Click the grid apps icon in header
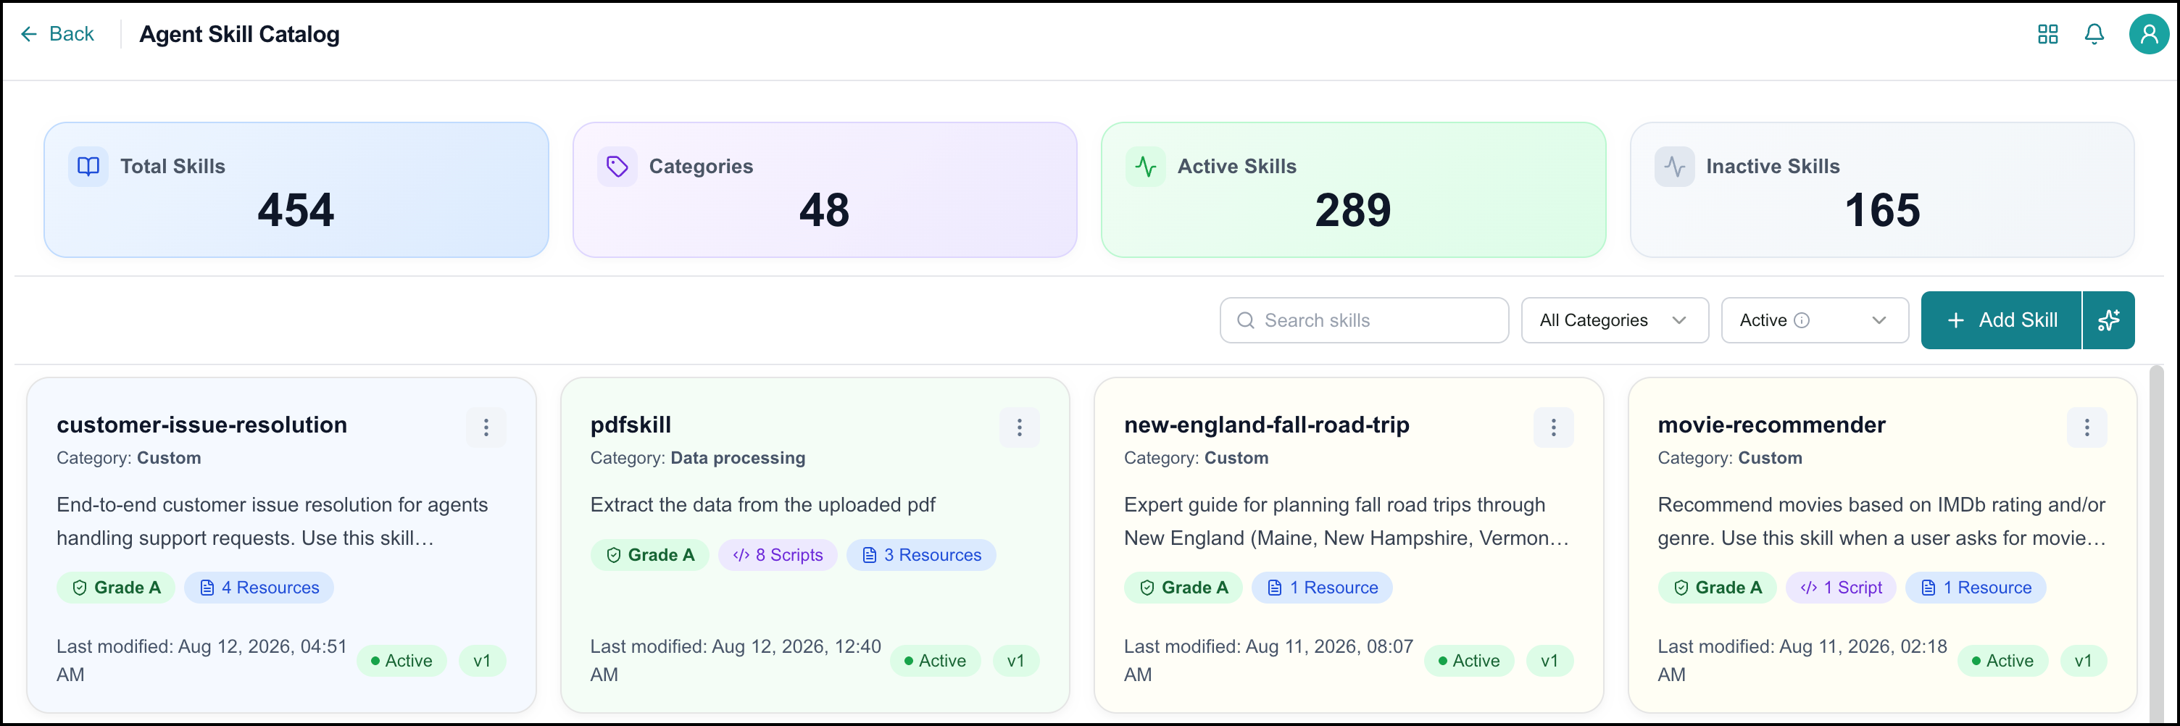 (x=2047, y=34)
